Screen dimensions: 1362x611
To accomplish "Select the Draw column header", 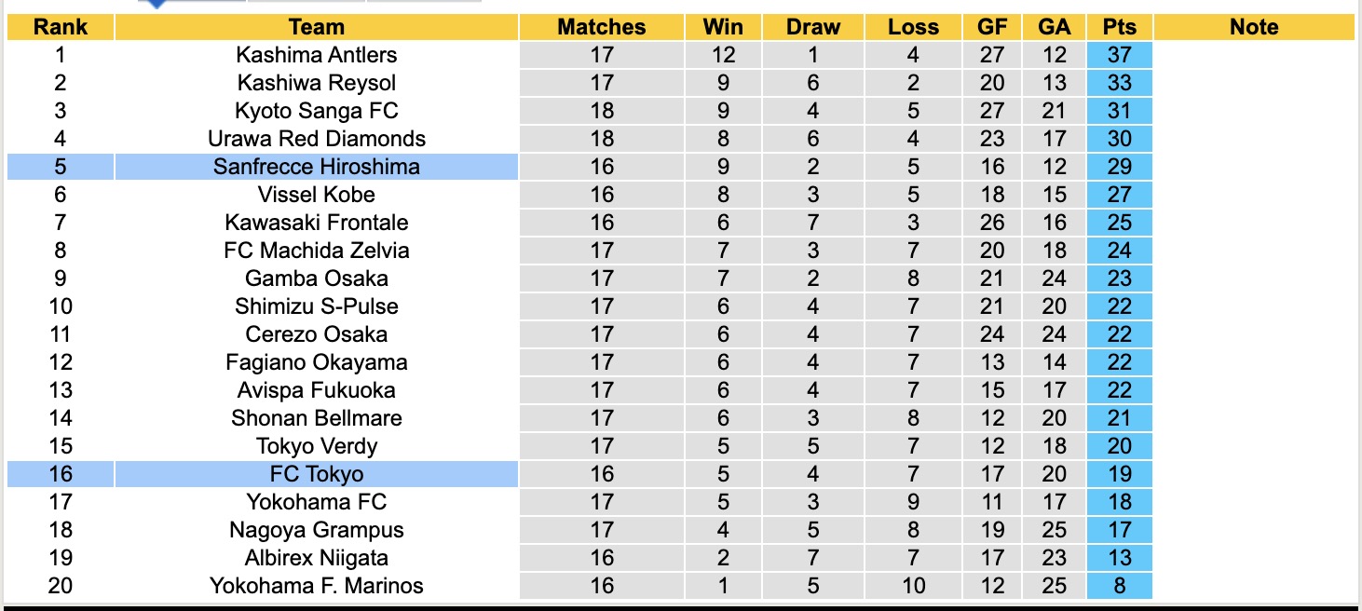I will pos(813,27).
